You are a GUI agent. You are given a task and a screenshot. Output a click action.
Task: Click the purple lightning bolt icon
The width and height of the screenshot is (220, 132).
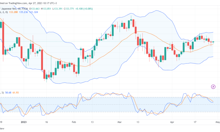213,87
